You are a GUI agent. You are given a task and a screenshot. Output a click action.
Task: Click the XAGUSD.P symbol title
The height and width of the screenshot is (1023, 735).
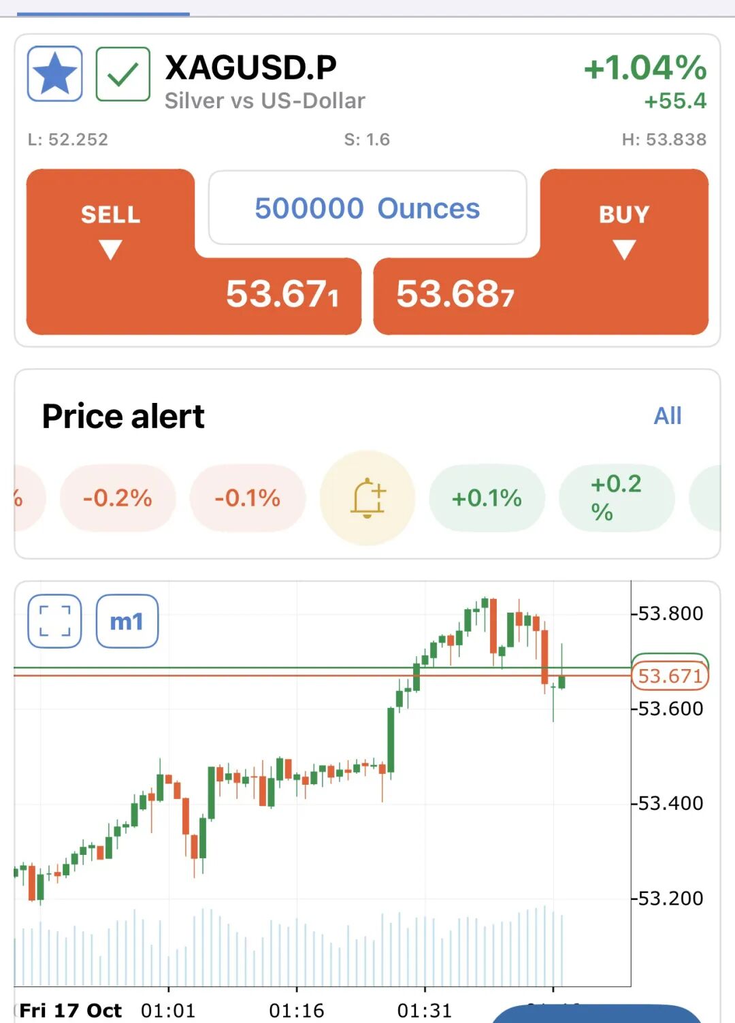[251, 67]
